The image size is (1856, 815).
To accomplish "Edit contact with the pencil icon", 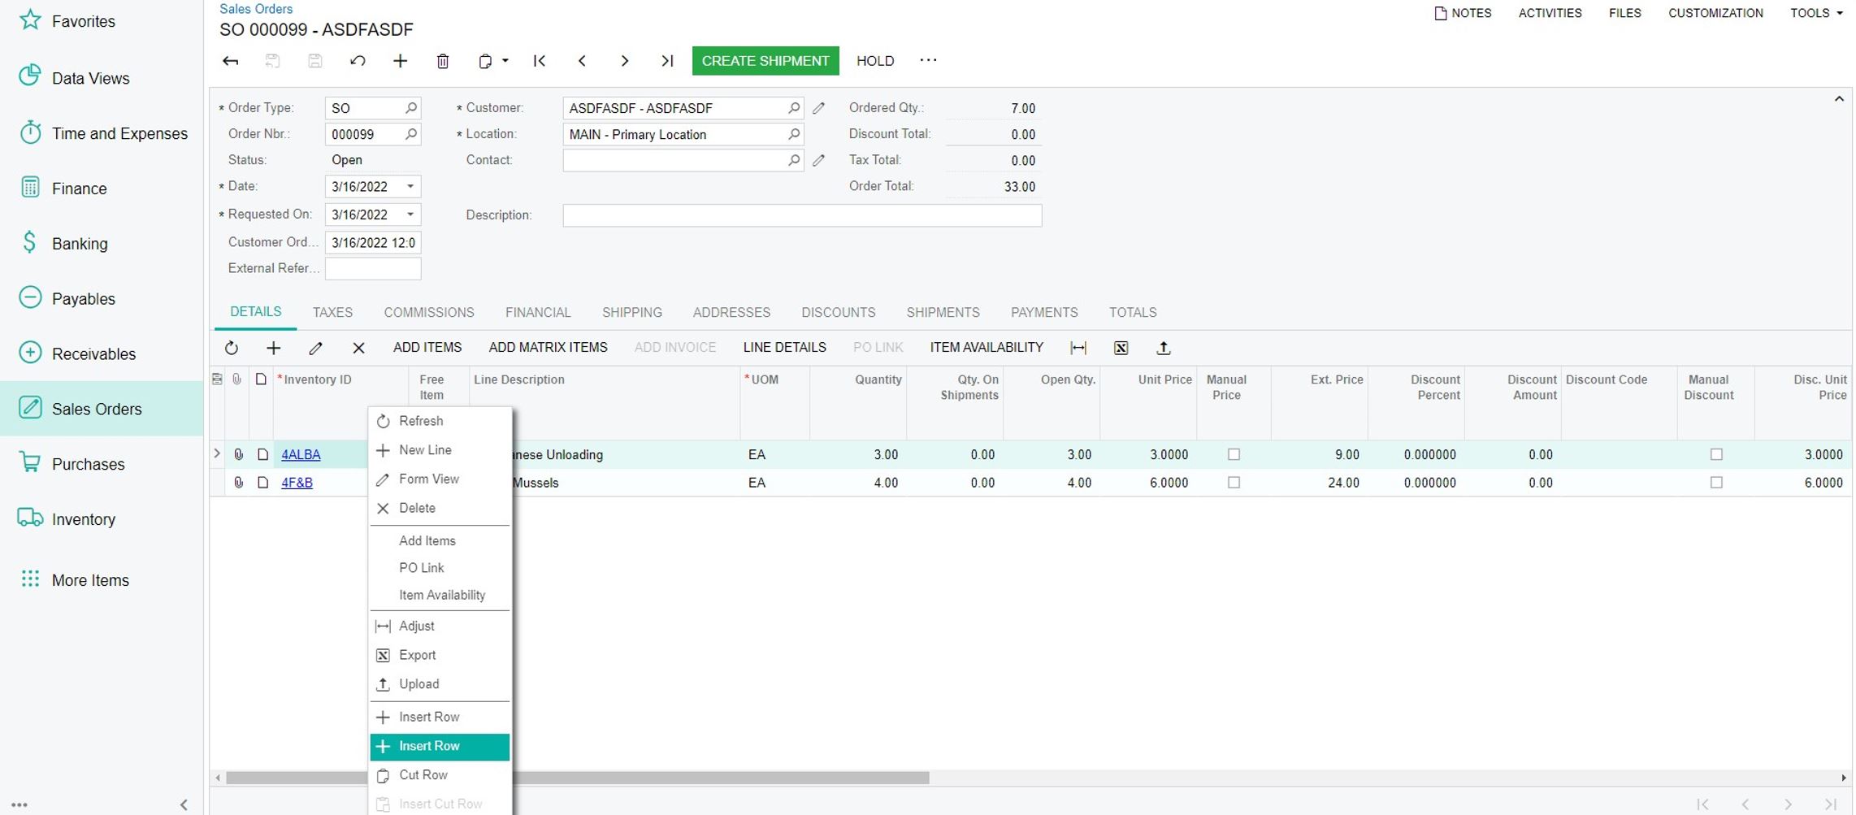I will point(819,160).
